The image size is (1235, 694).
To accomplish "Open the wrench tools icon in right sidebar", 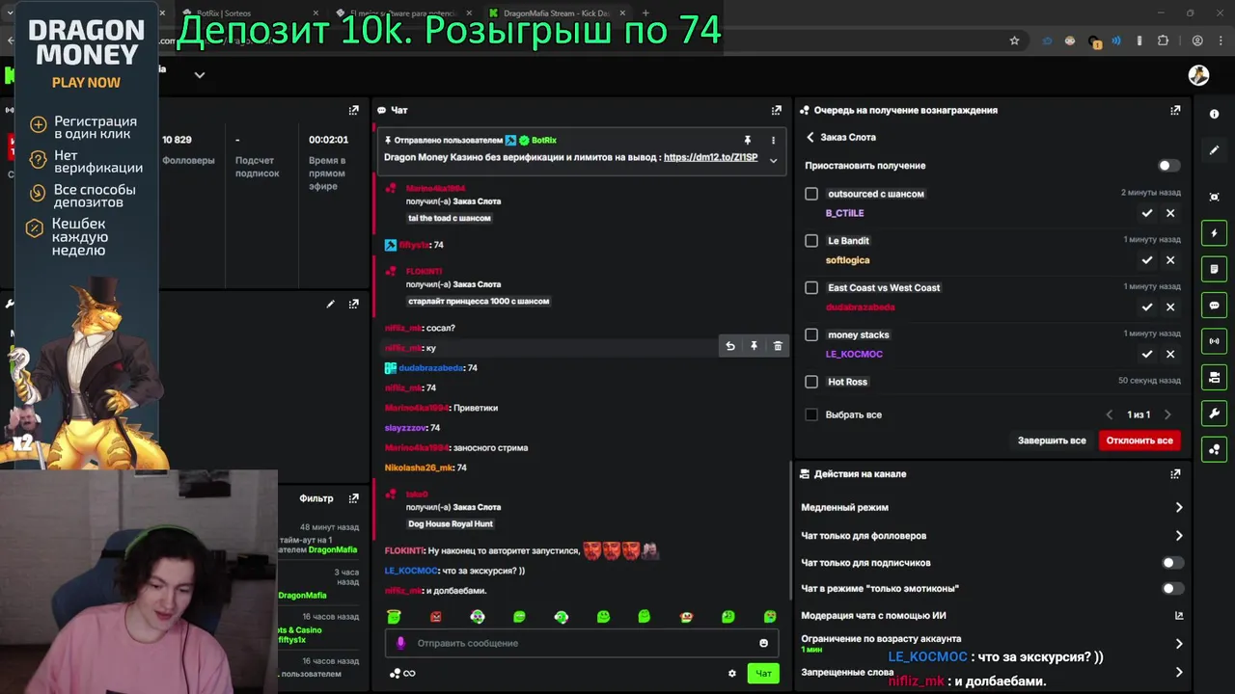I will [x=1214, y=413].
